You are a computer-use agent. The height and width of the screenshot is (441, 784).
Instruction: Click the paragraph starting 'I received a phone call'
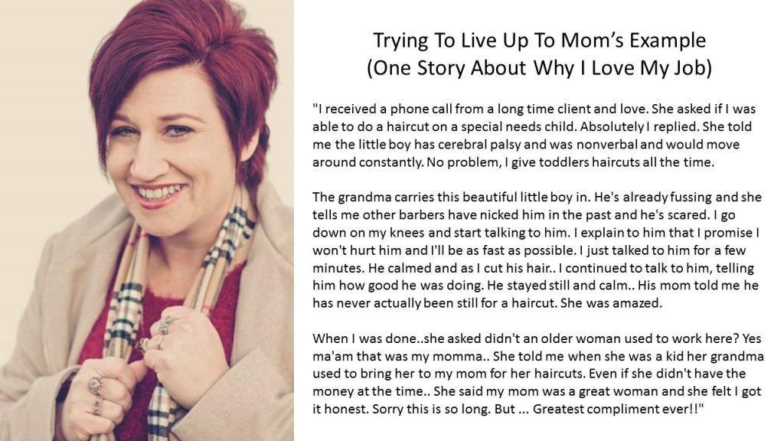click(x=534, y=136)
